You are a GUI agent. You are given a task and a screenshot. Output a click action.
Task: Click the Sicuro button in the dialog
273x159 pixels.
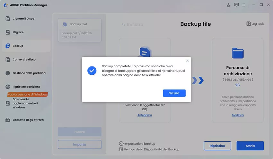174,93
